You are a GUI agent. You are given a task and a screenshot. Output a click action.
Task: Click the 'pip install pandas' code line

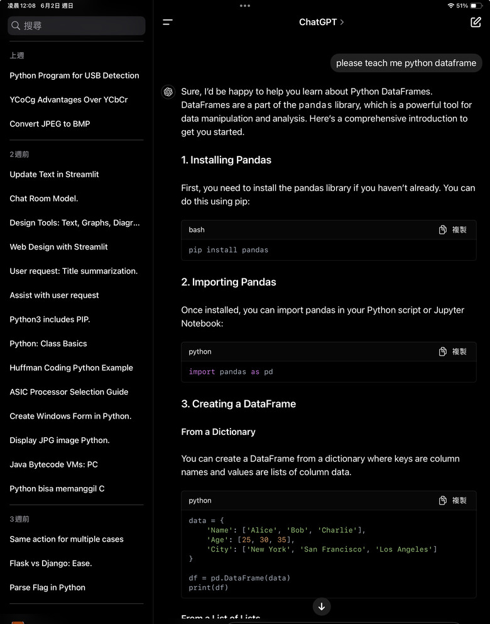(x=228, y=250)
